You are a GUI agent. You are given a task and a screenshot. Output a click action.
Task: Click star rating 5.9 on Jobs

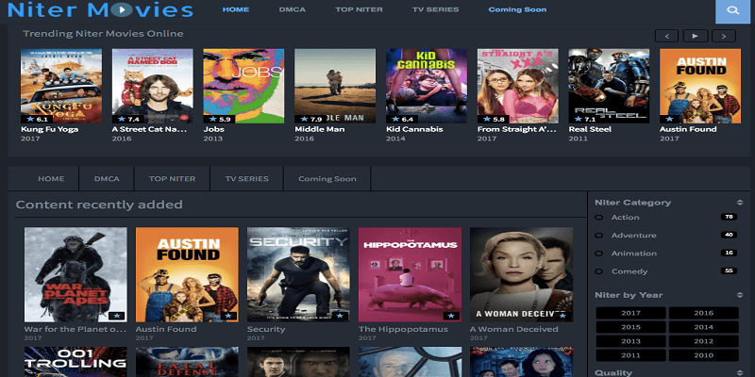[x=220, y=119]
